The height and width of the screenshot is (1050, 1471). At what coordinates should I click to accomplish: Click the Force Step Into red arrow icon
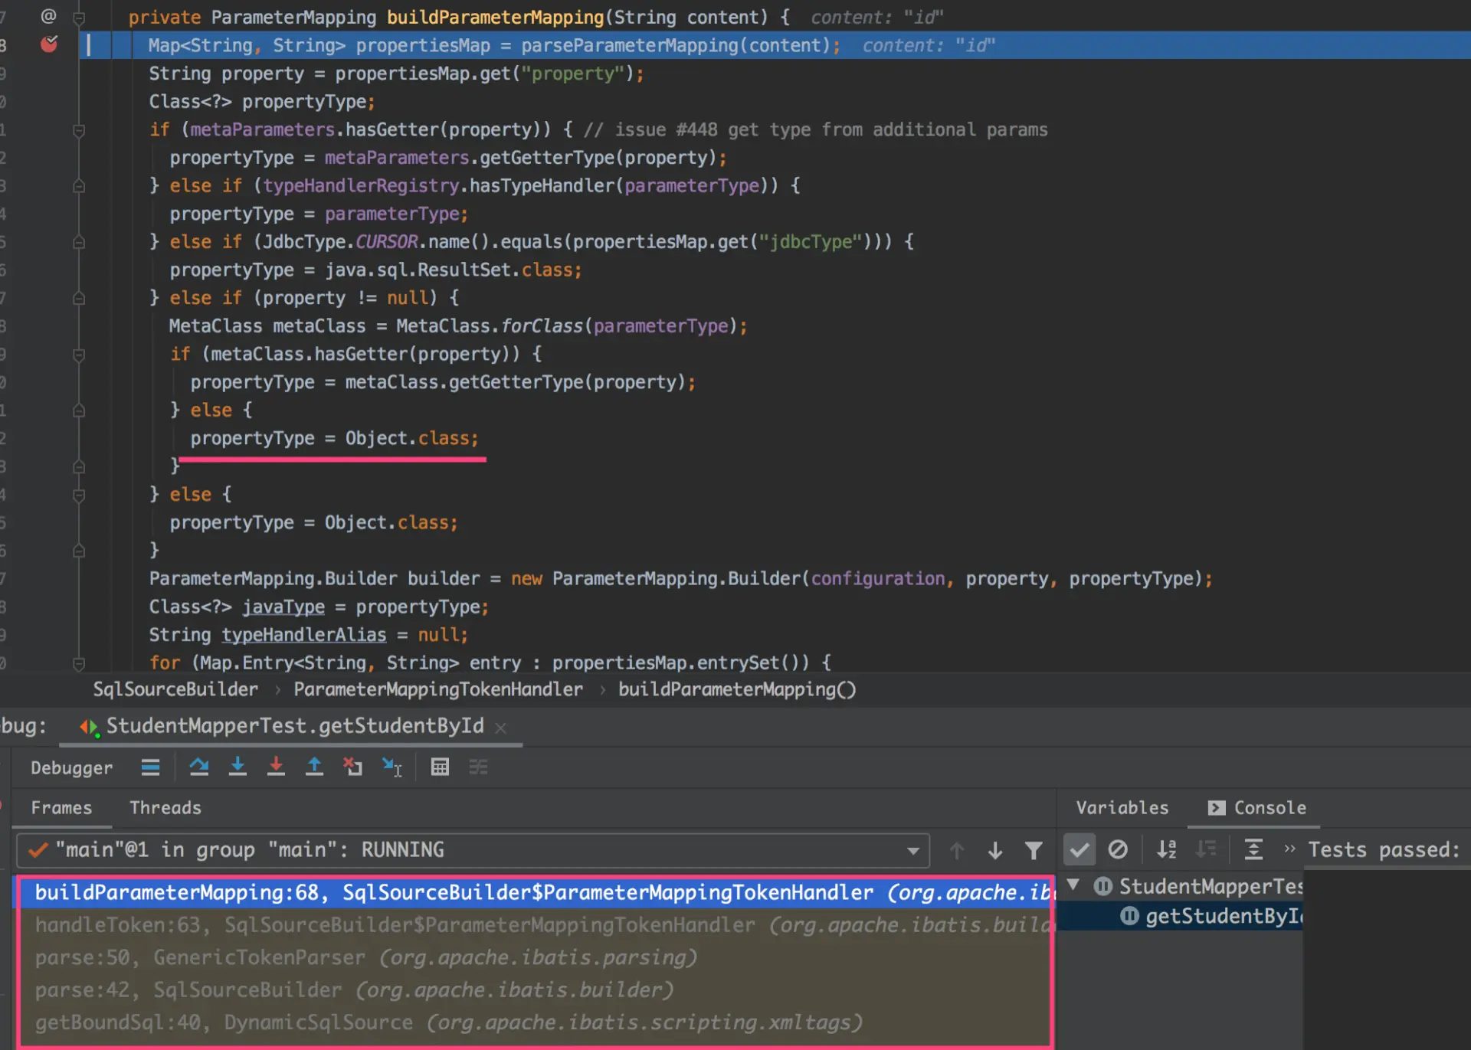pyautogui.click(x=276, y=767)
